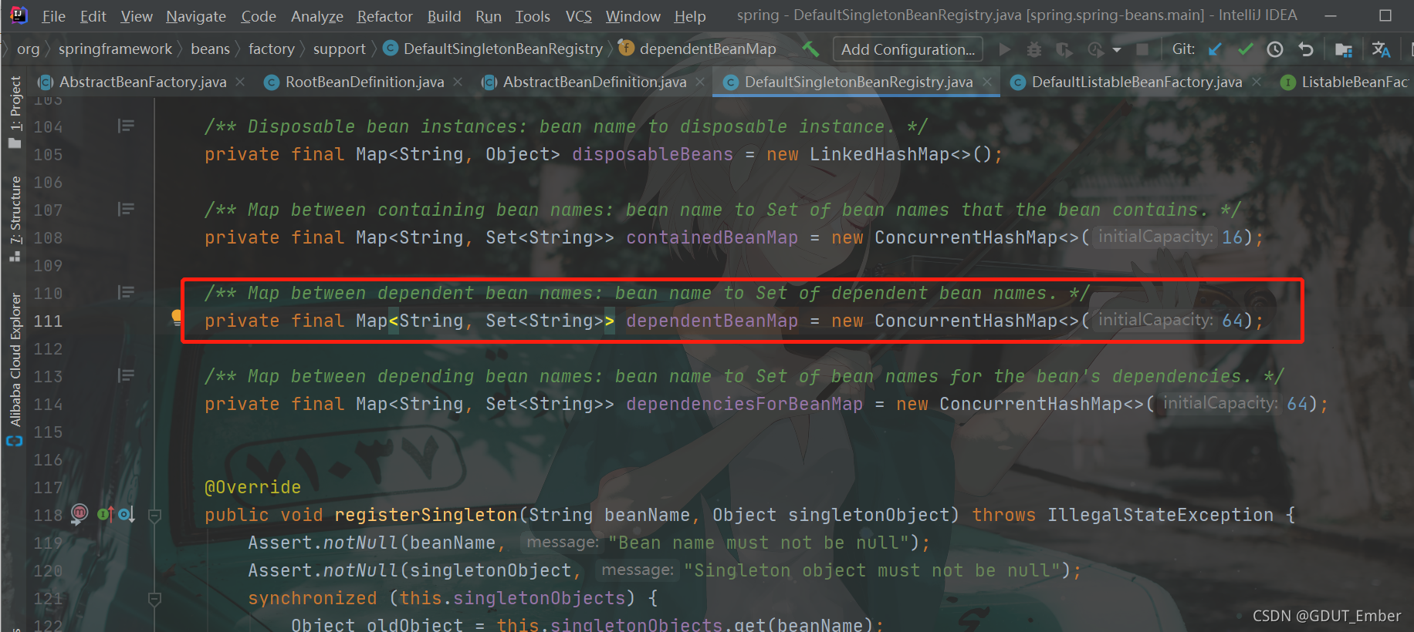Click the recursive method gutter icon line 118
The width and height of the screenshot is (1414, 632).
[79, 513]
